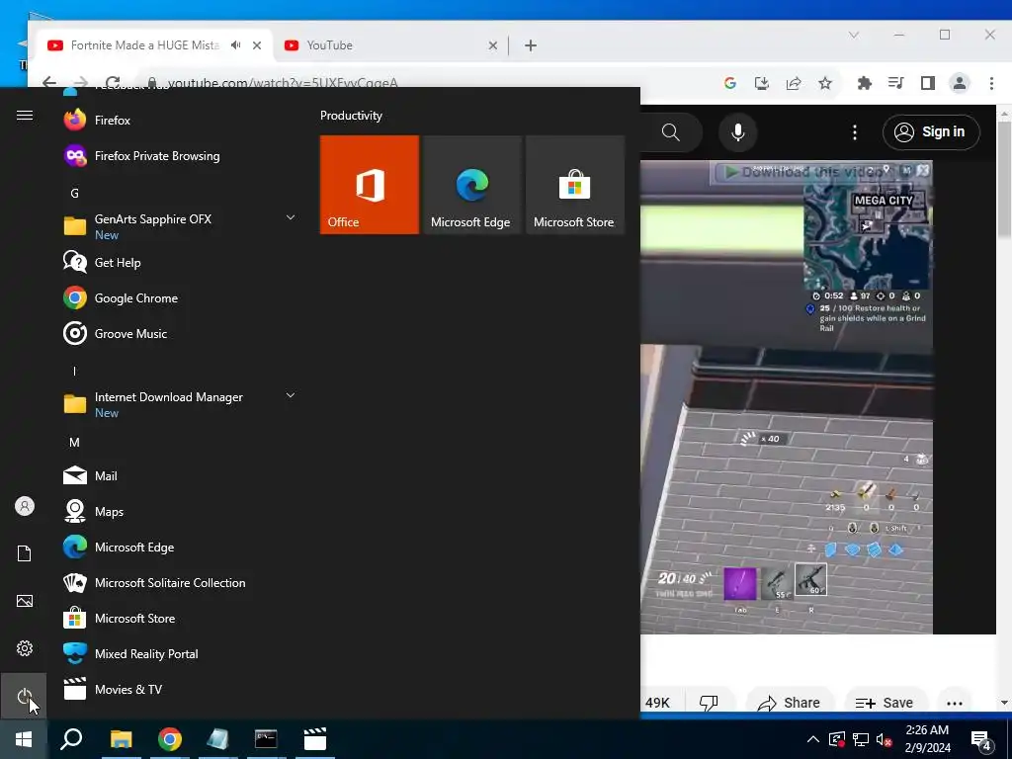Open Chrome tab search chevron
This screenshot has height=759, width=1012.
pyautogui.click(x=853, y=35)
